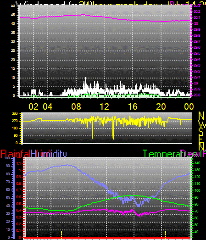Select the 120 value on green temperature axis
206x240 pixels.
point(197,177)
